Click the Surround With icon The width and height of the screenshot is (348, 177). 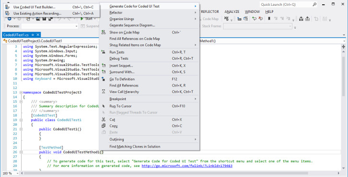pos(104,72)
